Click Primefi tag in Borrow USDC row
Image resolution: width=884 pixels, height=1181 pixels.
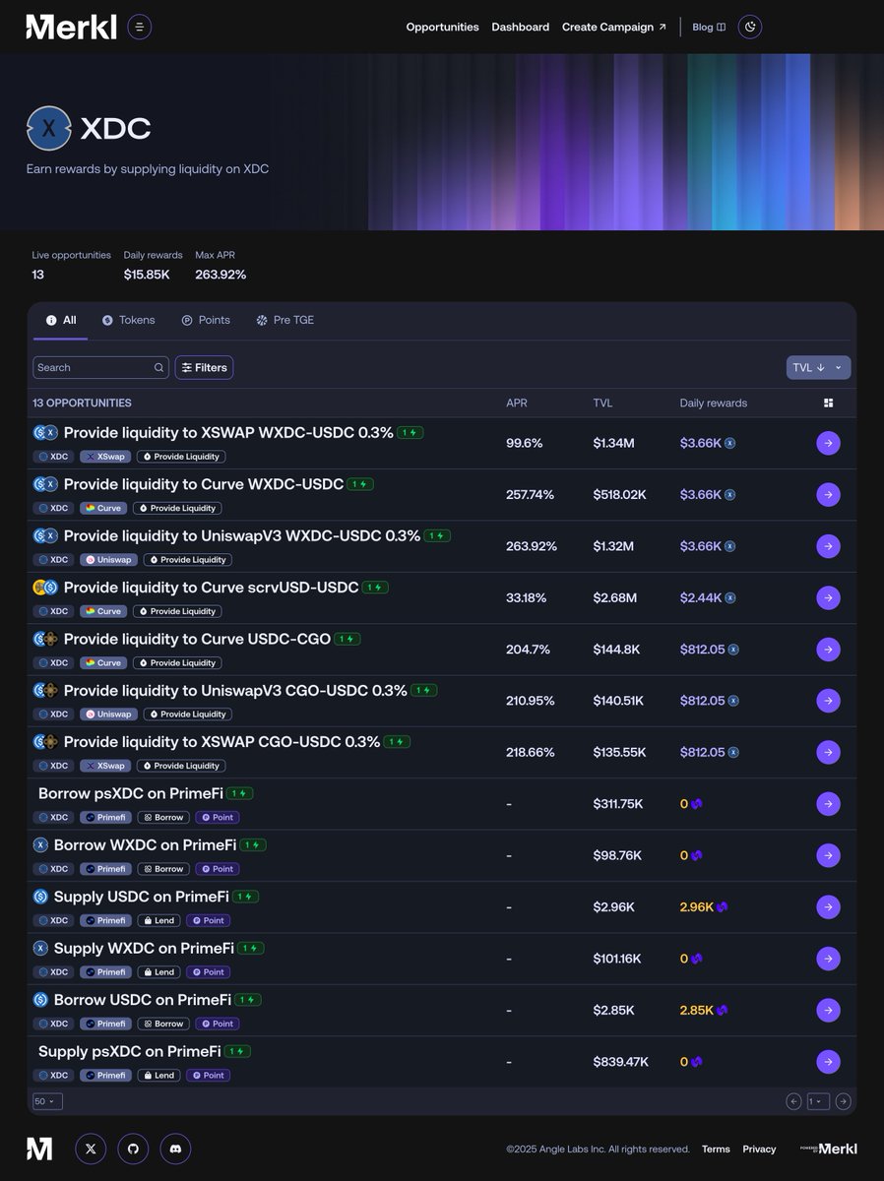point(105,1024)
